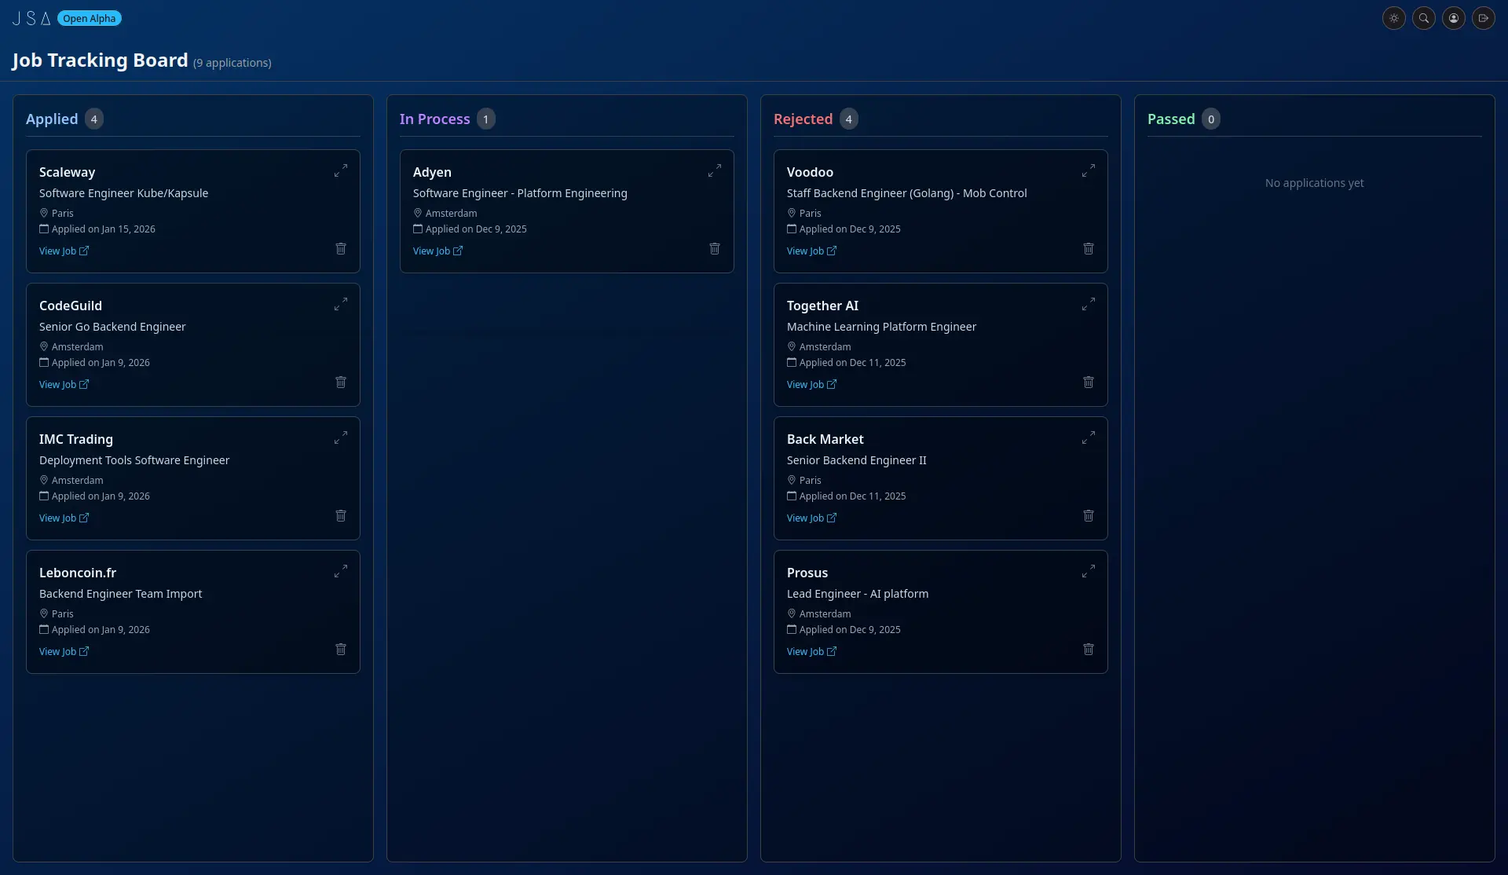The width and height of the screenshot is (1508, 875).
Task: Delete the Leboncoin.fr application
Action: (341, 649)
